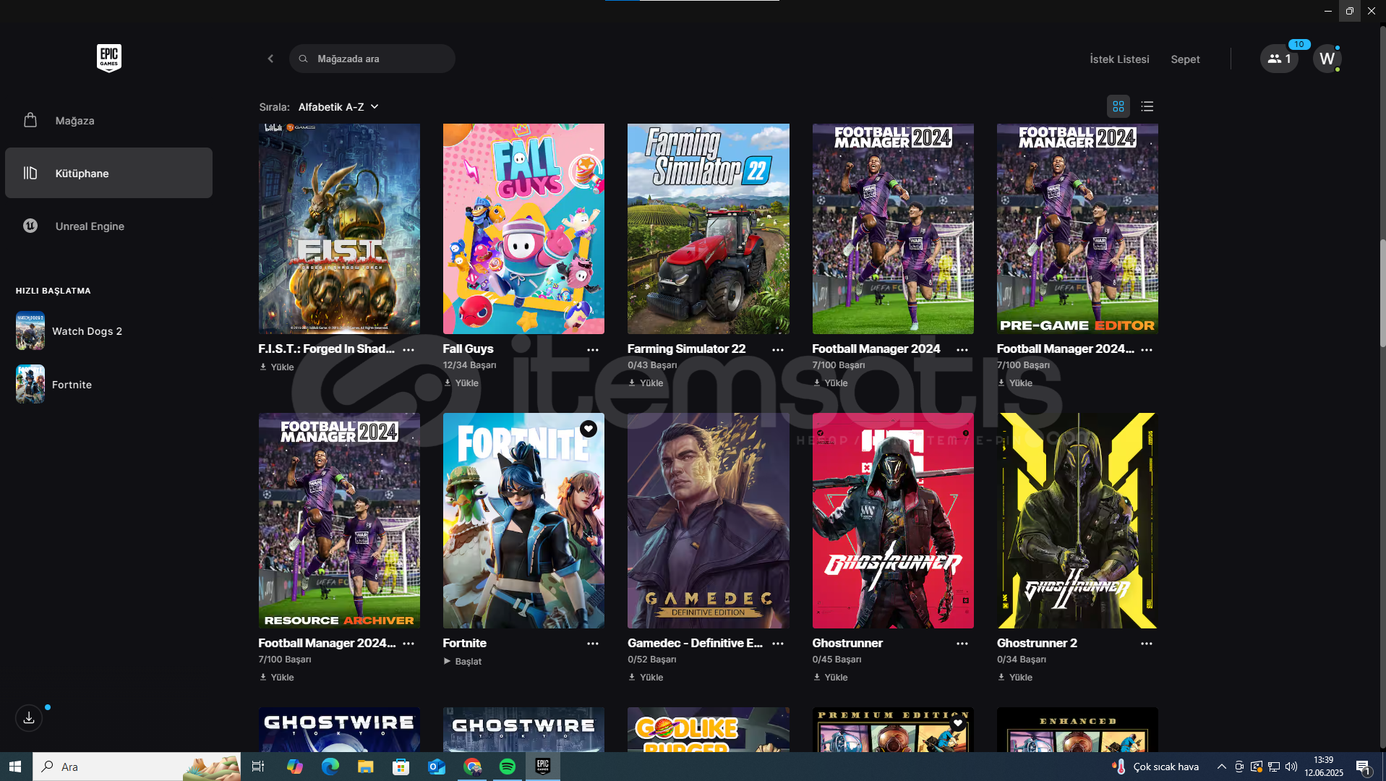Open İstek Listesi wishlist
This screenshot has height=781, width=1386.
click(x=1119, y=59)
